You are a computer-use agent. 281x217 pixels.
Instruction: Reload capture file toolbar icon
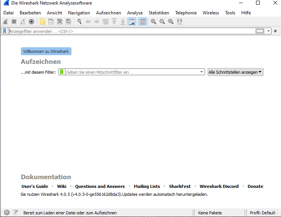coord(68,22)
